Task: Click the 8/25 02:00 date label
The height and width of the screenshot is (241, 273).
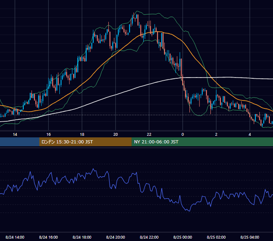Action: click(216, 237)
